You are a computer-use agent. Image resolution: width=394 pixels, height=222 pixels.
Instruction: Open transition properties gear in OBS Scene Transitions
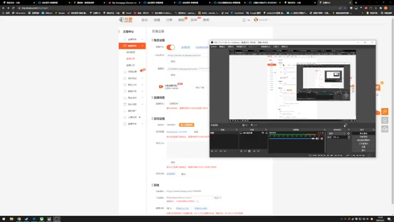(x=348, y=133)
